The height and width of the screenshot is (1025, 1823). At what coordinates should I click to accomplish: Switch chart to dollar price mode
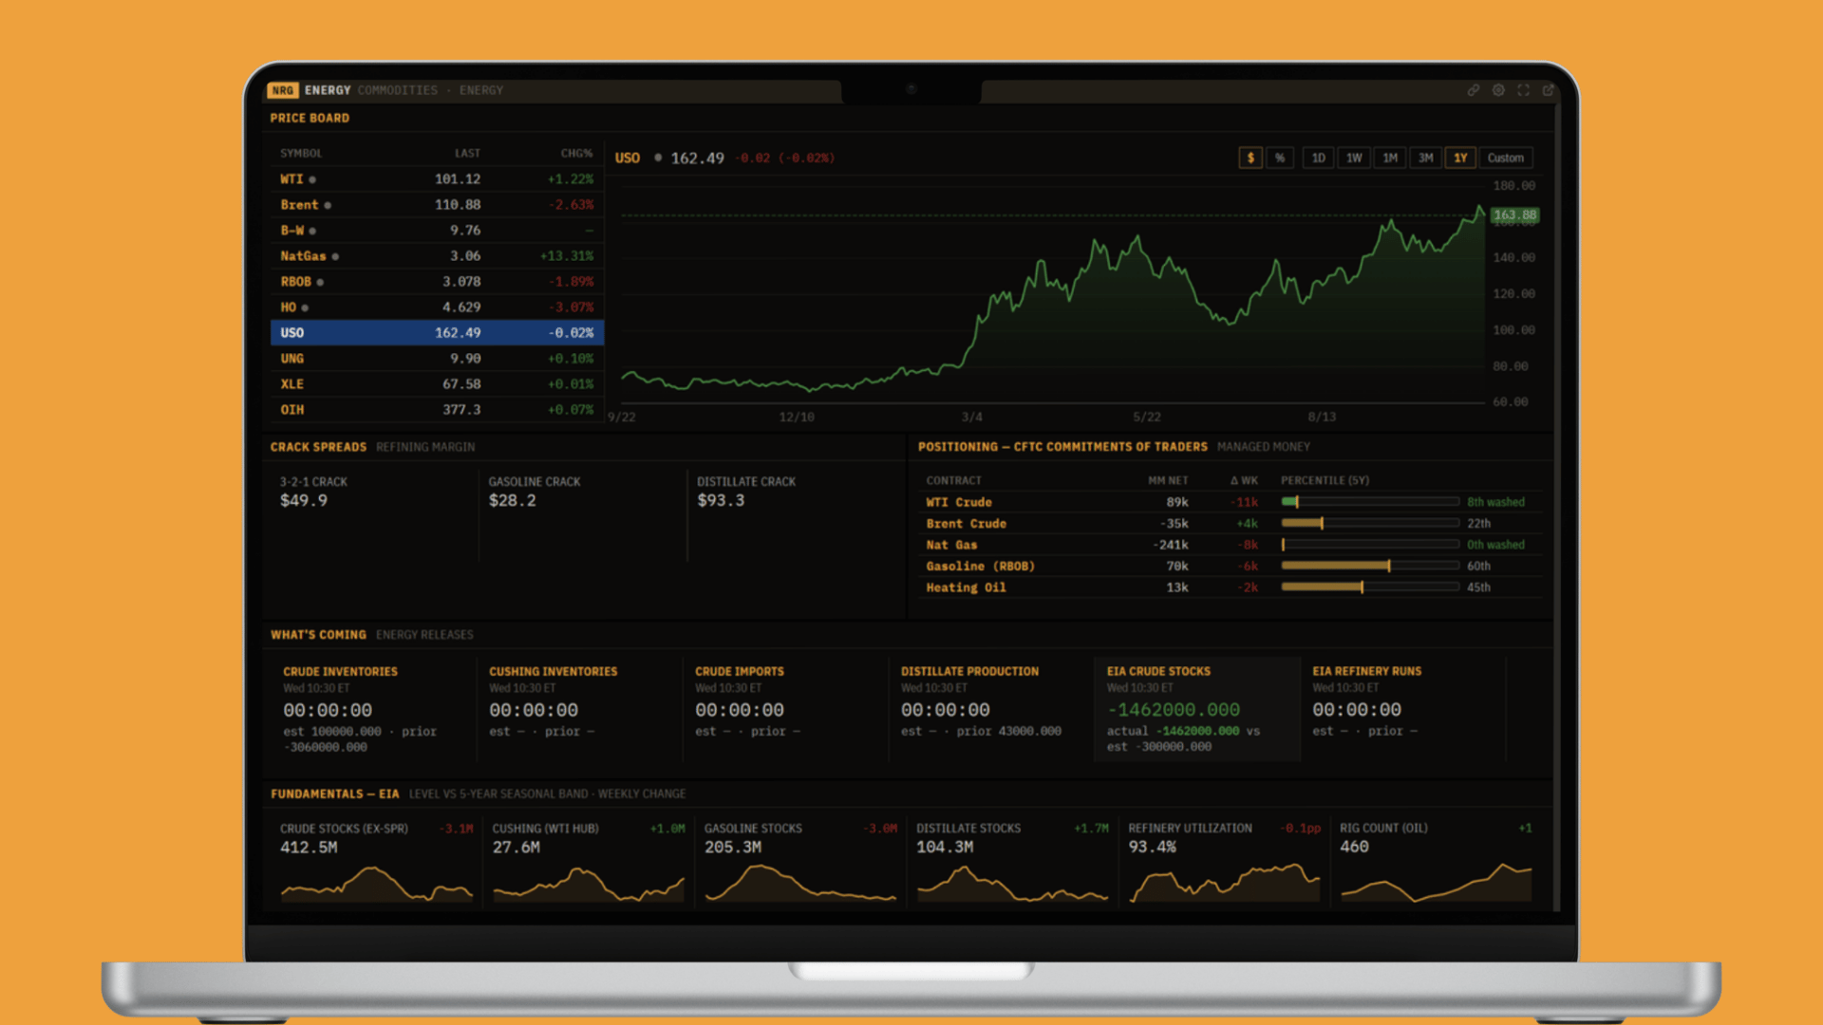click(x=1250, y=158)
